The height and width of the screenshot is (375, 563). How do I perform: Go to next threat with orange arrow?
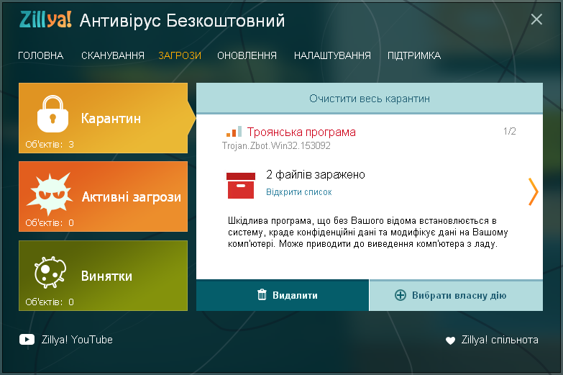tap(534, 192)
